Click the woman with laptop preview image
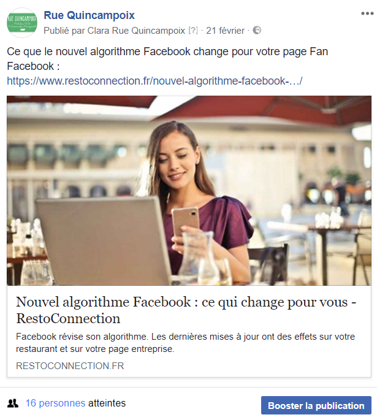 coord(189,191)
